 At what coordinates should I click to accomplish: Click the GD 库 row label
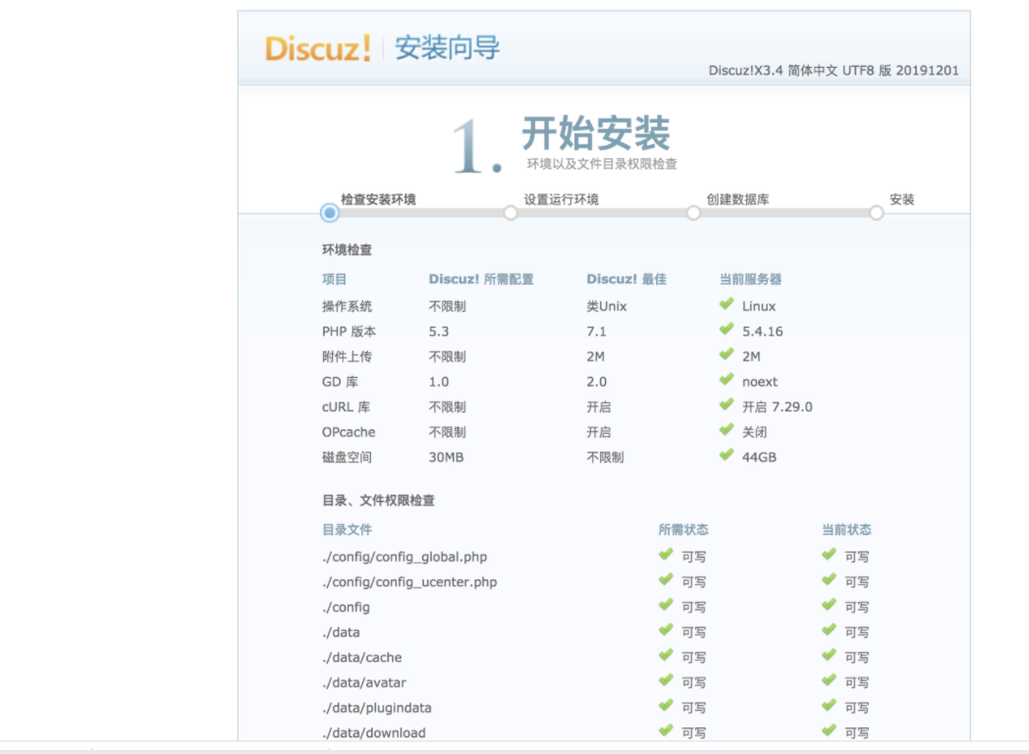[340, 382]
